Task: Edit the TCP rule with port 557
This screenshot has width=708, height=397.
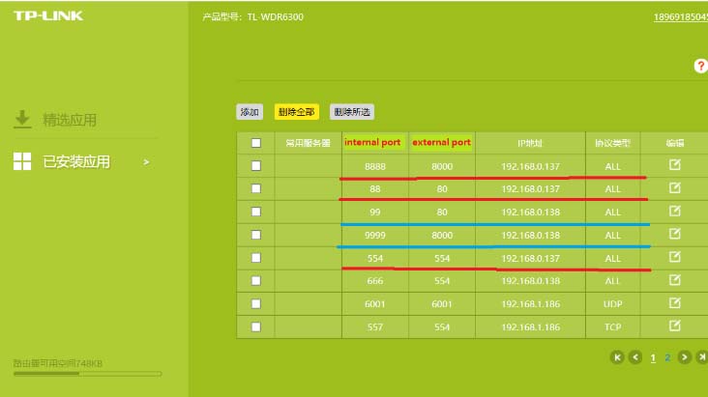Action: tap(674, 326)
